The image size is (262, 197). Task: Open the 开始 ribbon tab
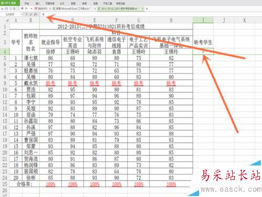pos(26,3)
